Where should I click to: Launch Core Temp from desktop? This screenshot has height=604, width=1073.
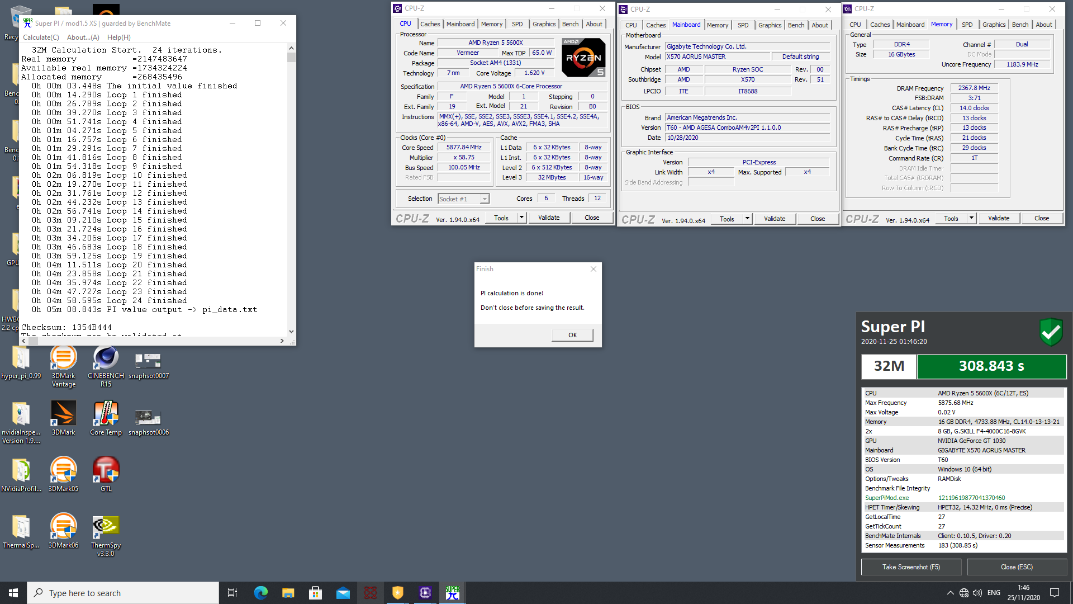106,418
